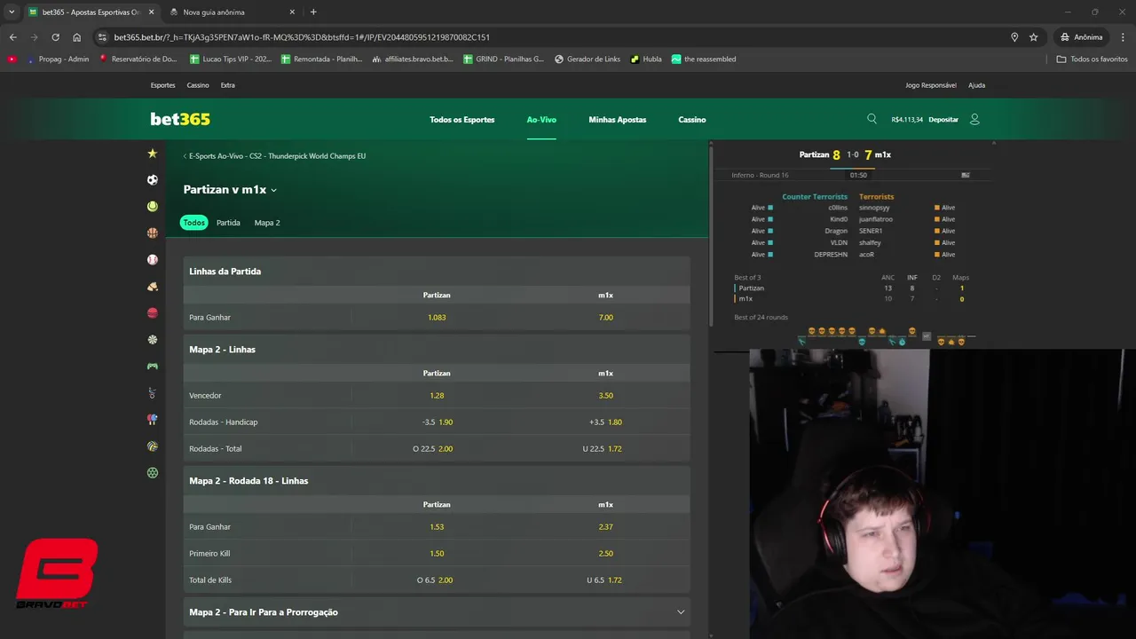Open the scoreboard stats icon beside the timer
The image size is (1136, 639).
[966, 175]
